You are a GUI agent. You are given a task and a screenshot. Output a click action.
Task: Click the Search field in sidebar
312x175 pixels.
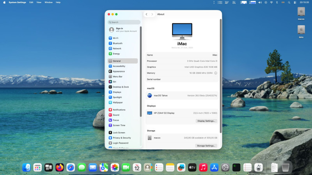pyautogui.click(x=124, y=22)
